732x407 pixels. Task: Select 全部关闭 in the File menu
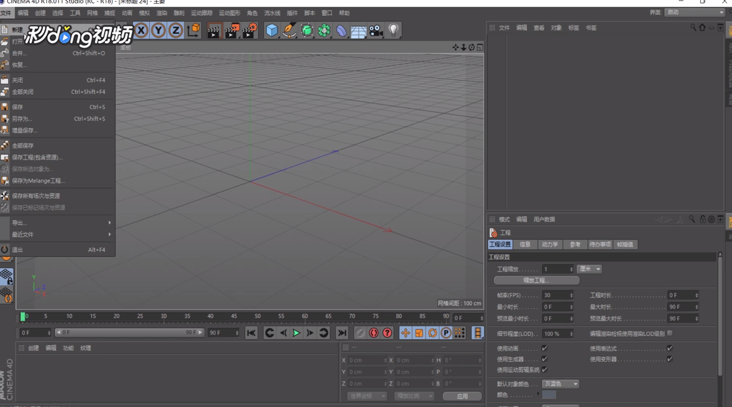click(x=58, y=91)
